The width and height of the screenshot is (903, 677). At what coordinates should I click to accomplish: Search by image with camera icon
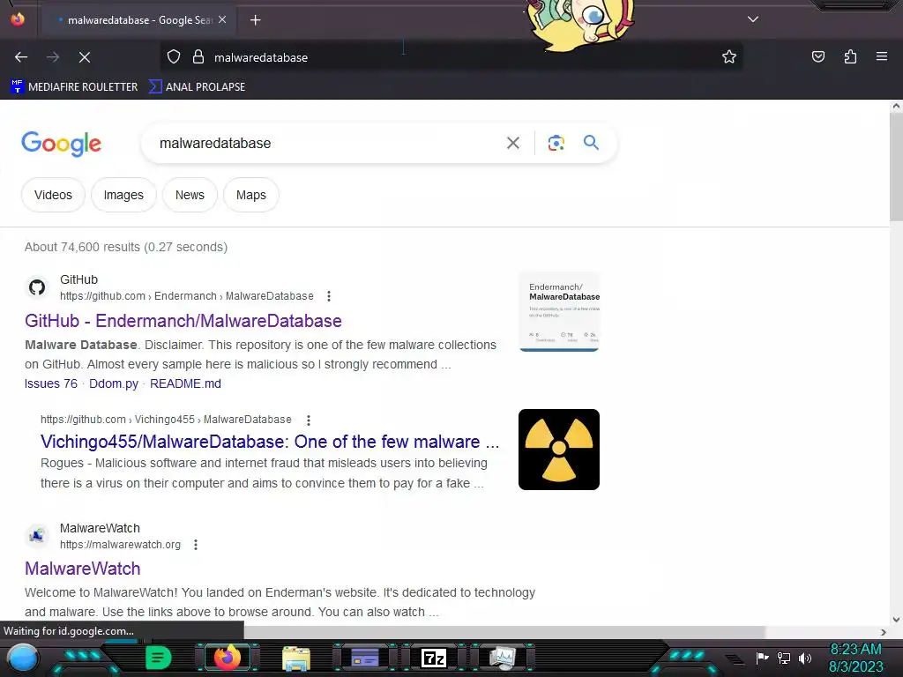pos(556,143)
